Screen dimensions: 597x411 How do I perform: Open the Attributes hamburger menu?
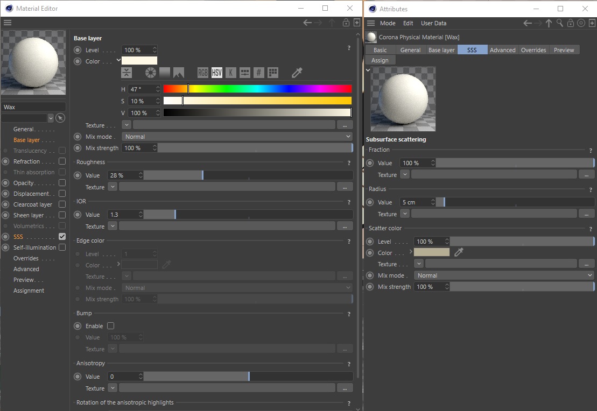[x=371, y=23]
